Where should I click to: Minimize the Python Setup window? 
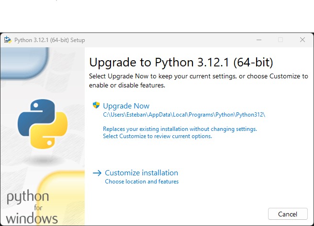click(x=259, y=40)
